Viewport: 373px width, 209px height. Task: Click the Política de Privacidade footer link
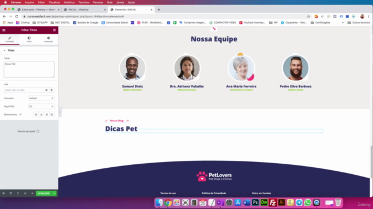coord(214,193)
